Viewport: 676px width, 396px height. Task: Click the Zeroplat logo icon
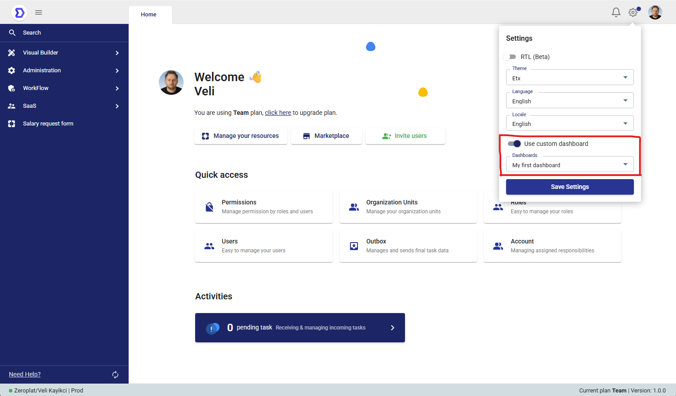pyautogui.click(x=19, y=13)
